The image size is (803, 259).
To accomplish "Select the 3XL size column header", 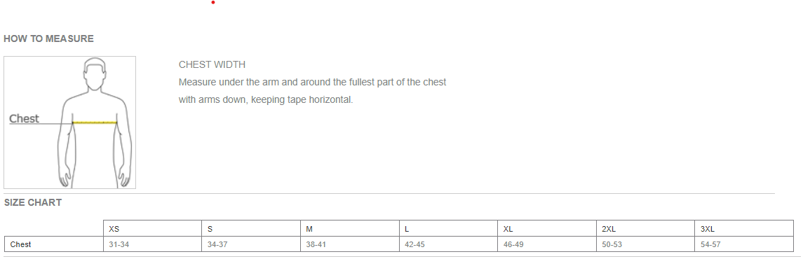I will (745, 229).
